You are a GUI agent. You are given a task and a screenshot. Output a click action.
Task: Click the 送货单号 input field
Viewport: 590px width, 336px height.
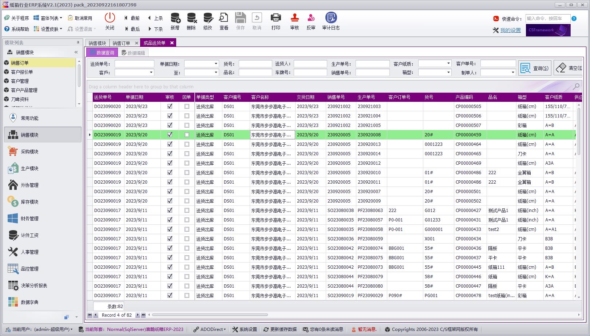[134, 64]
